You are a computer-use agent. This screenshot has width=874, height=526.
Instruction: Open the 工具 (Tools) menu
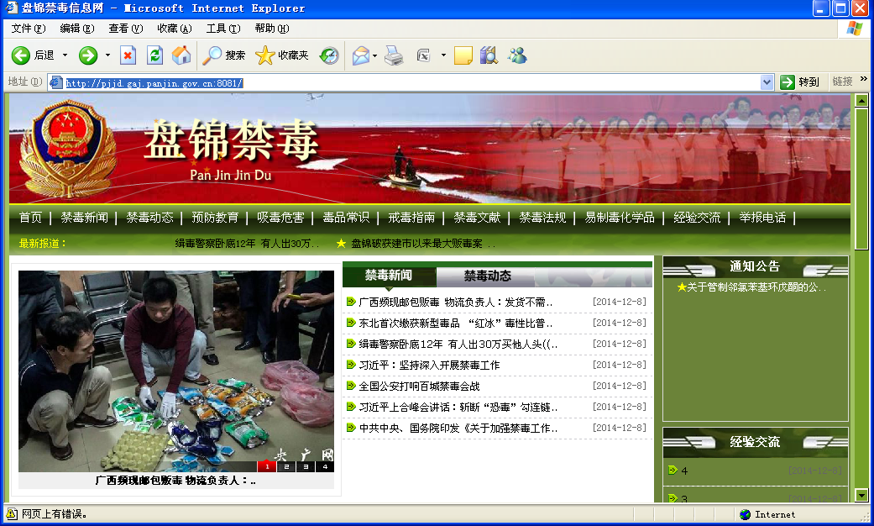223,29
